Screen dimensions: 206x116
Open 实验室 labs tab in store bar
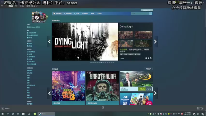(99, 13)
